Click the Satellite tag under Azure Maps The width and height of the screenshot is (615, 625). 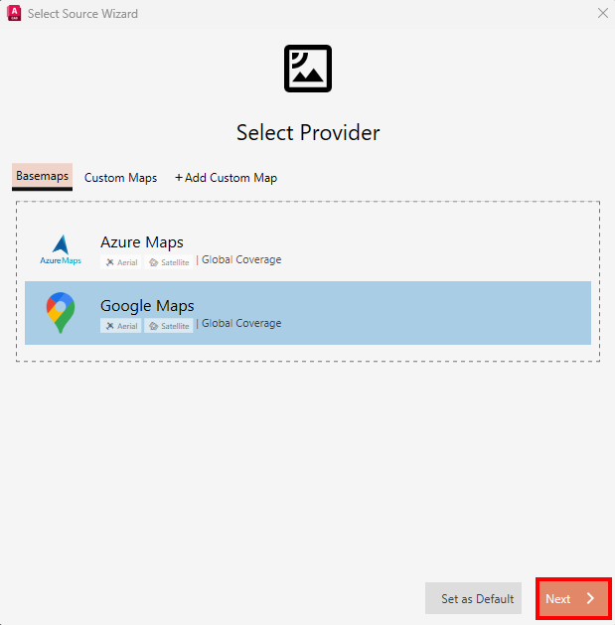pyautogui.click(x=169, y=262)
